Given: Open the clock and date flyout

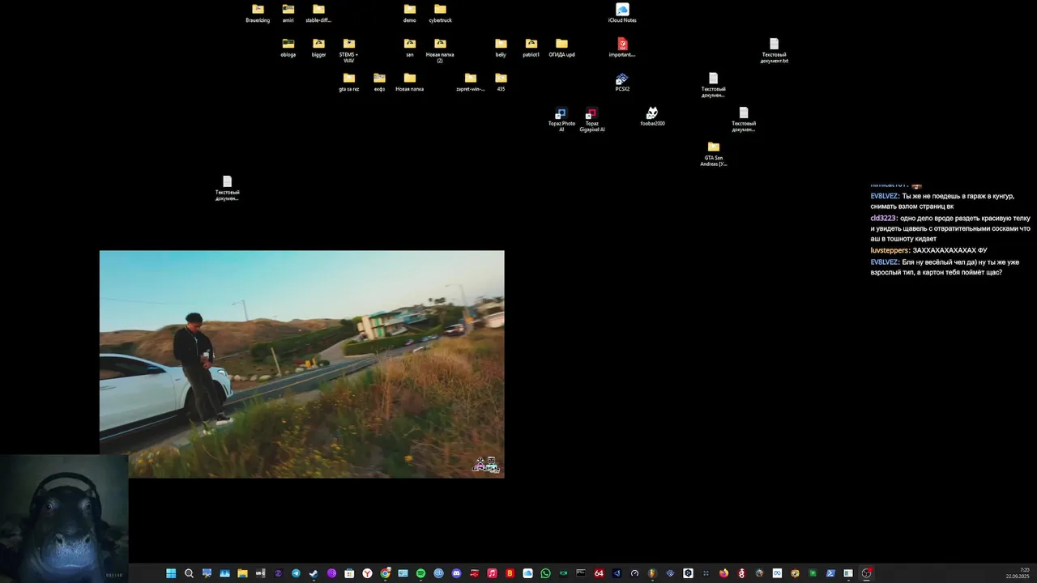Looking at the screenshot, I should coord(1018,573).
